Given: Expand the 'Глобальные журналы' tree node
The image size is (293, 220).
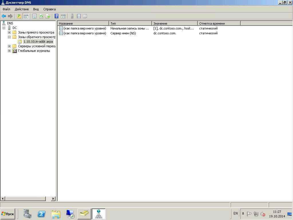Looking at the screenshot, I should [9, 51].
